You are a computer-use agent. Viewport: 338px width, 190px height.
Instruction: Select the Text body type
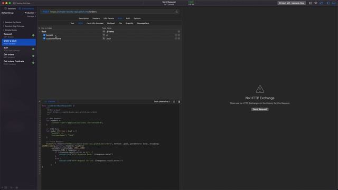72,23
